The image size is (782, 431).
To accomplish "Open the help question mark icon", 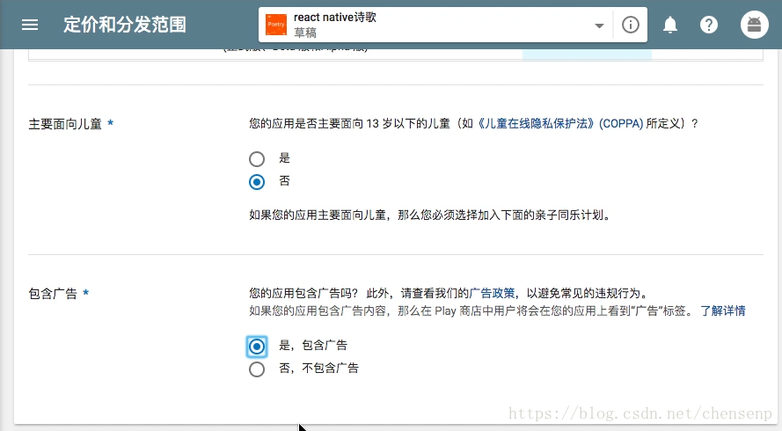I will click(709, 25).
